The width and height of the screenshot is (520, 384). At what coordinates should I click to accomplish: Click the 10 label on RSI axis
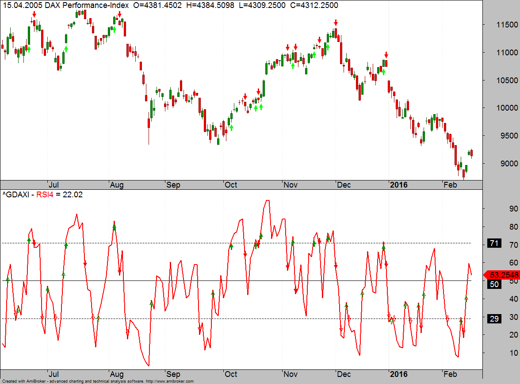pos(514,353)
